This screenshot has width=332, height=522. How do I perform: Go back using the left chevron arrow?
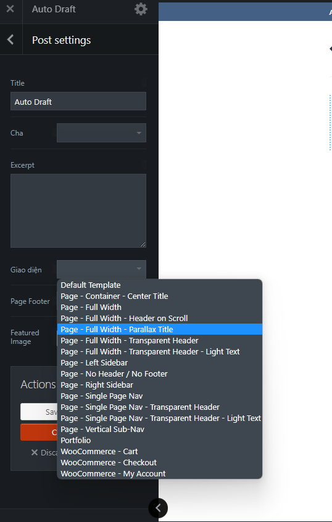coord(10,39)
